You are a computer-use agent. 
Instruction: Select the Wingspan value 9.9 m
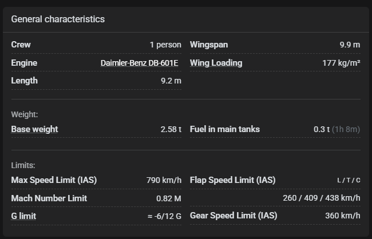tap(350, 45)
